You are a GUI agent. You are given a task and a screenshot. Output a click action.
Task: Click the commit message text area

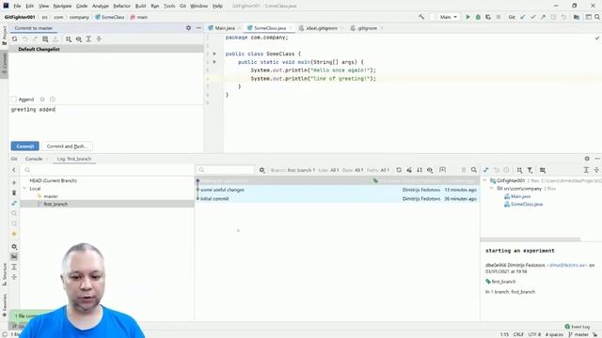(106, 121)
